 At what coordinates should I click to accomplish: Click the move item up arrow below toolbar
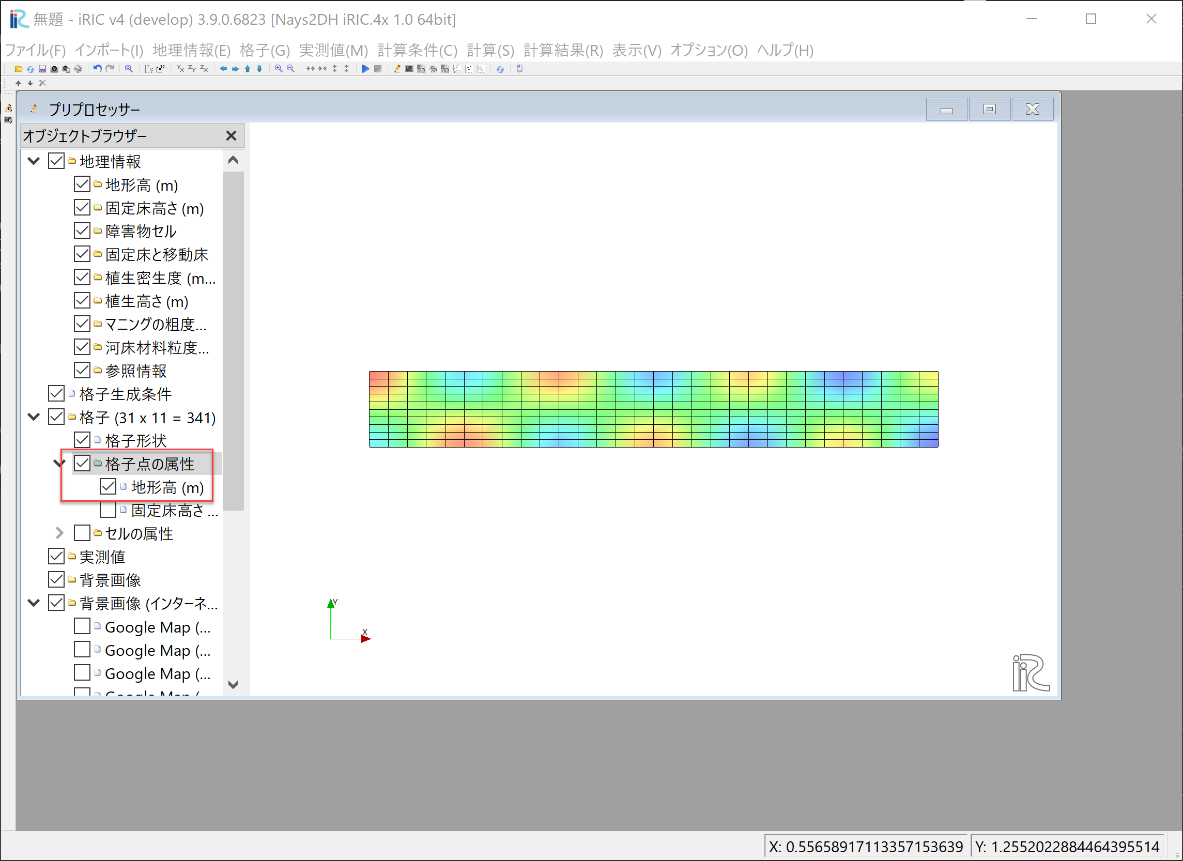18,83
